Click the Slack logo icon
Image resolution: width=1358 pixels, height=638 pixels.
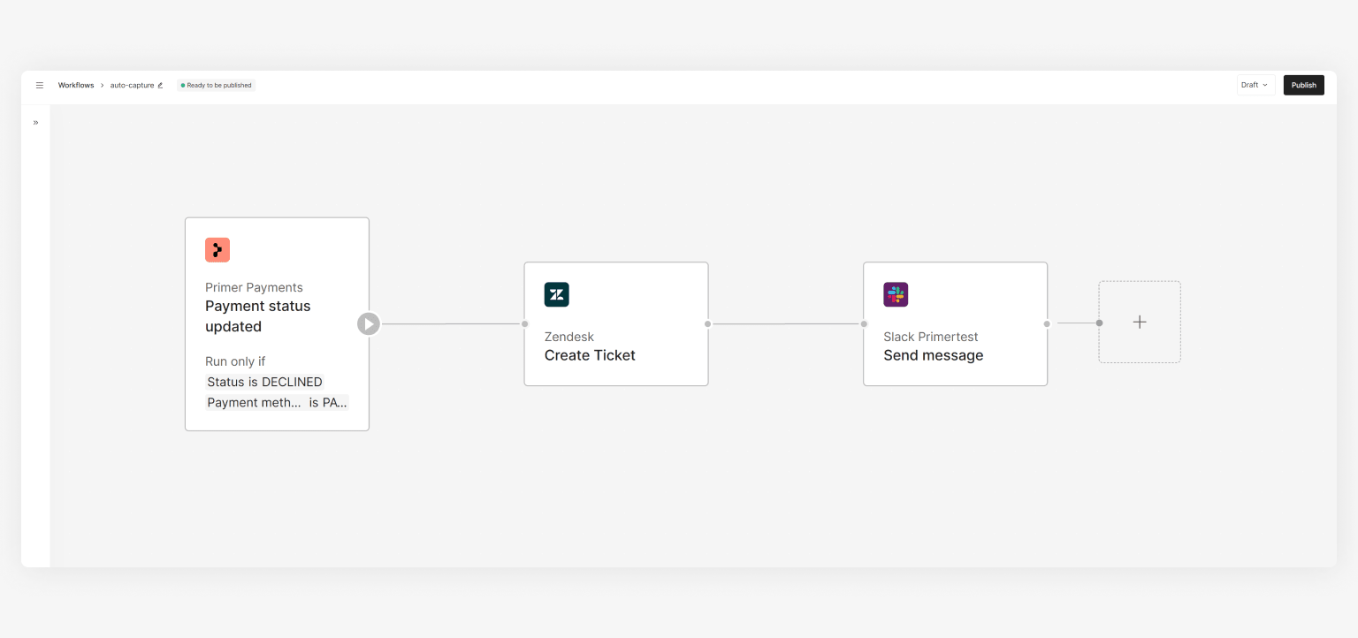(896, 294)
